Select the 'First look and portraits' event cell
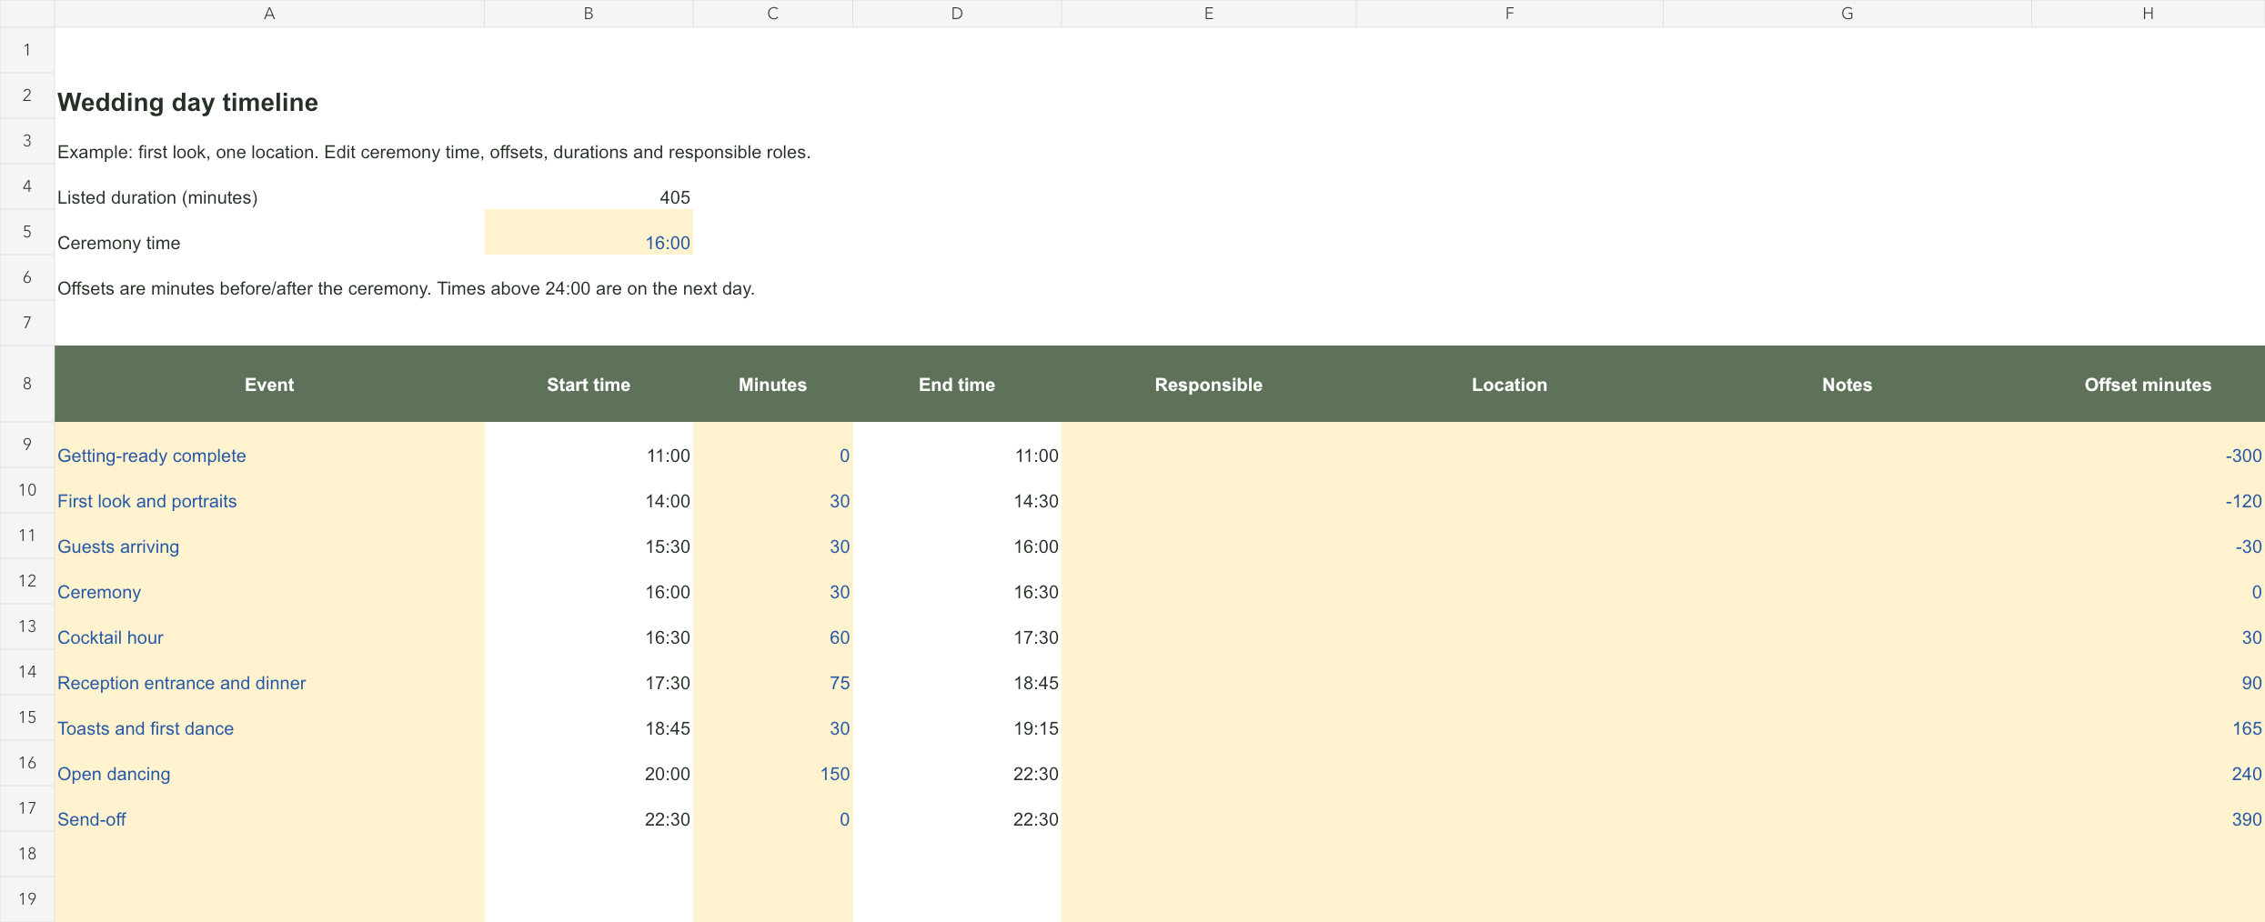This screenshot has height=922, width=2265. click(269, 490)
